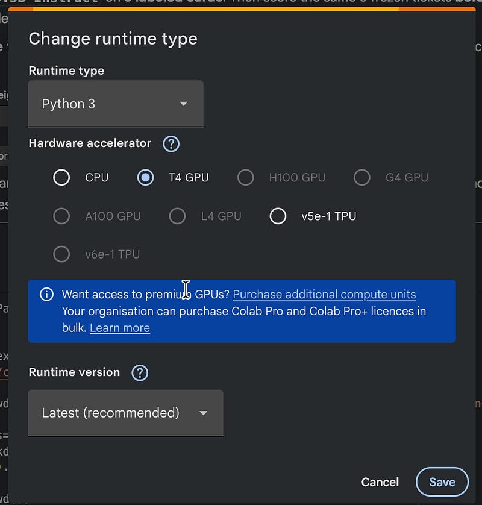Select the CPU hardware accelerator
482x505 pixels.
pyautogui.click(x=61, y=177)
